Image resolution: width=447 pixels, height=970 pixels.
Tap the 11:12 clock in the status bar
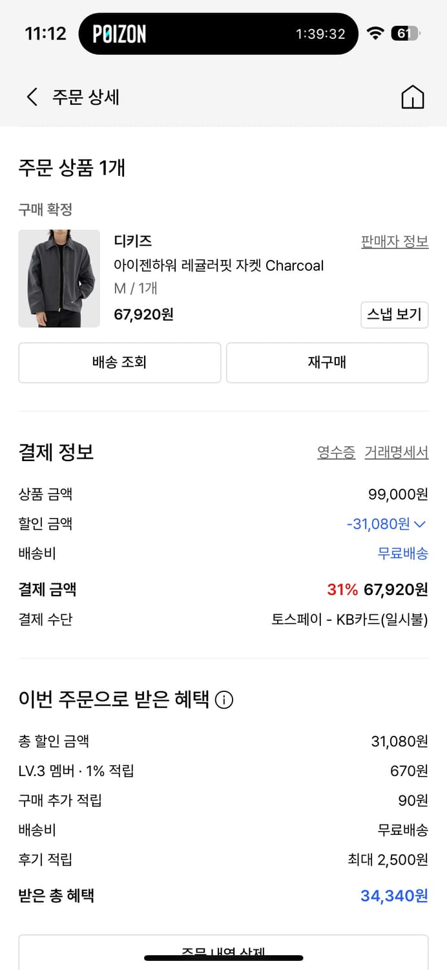click(47, 33)
